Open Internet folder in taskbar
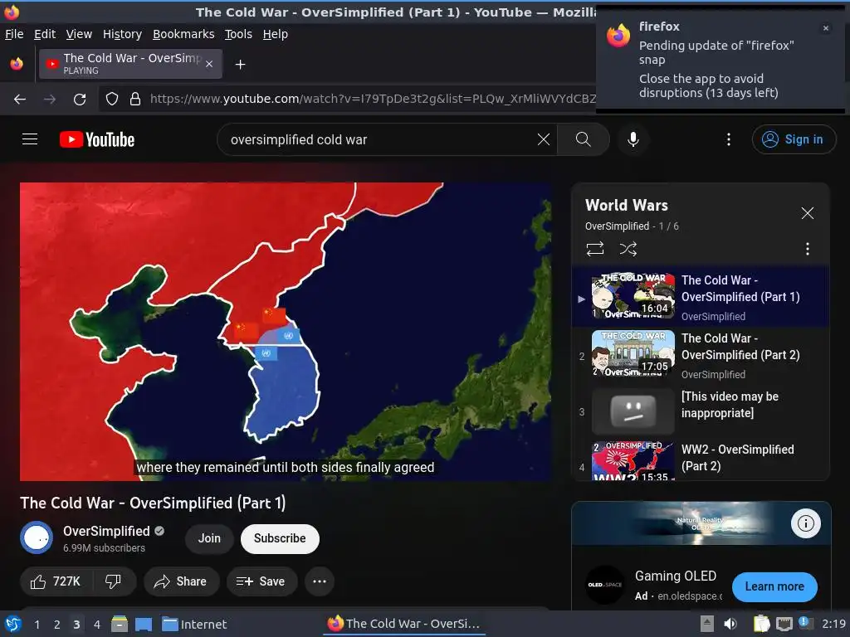Viewport: 850px width, 637px height. tap(194, 624)
